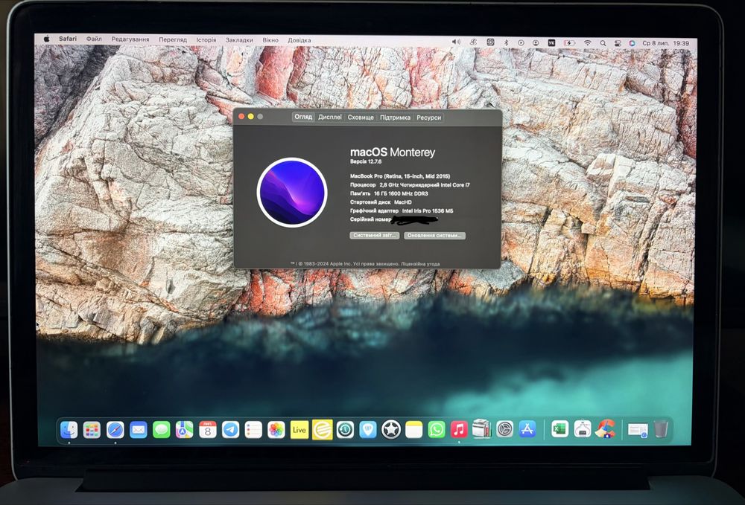The width and height of the screenshot is (745, 505).
Task: Open УК keyboard input source menu
Action: pos(551,42)
